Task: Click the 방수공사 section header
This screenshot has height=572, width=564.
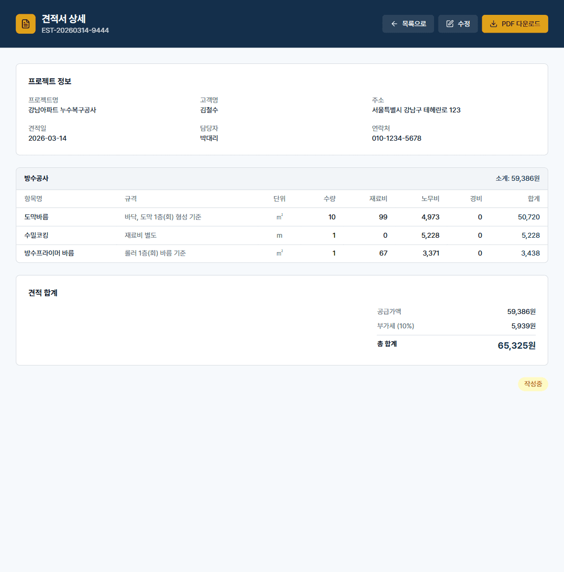Action: point(36,178)
